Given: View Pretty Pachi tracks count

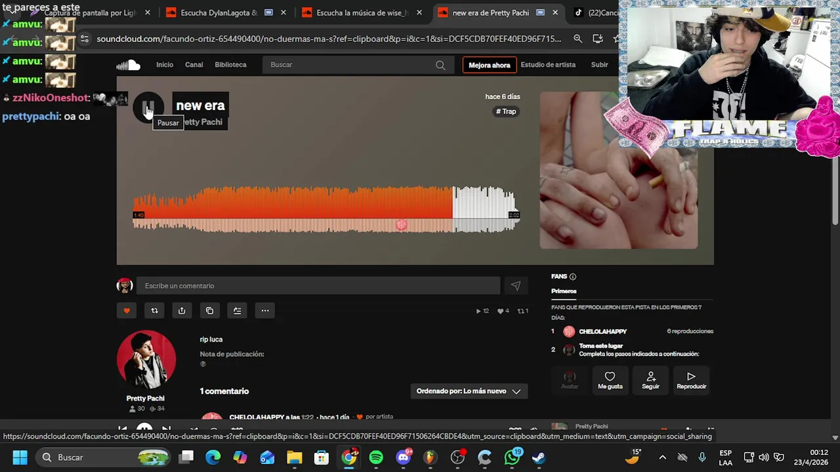Looking at the screenshot, I should coord(157,409).
